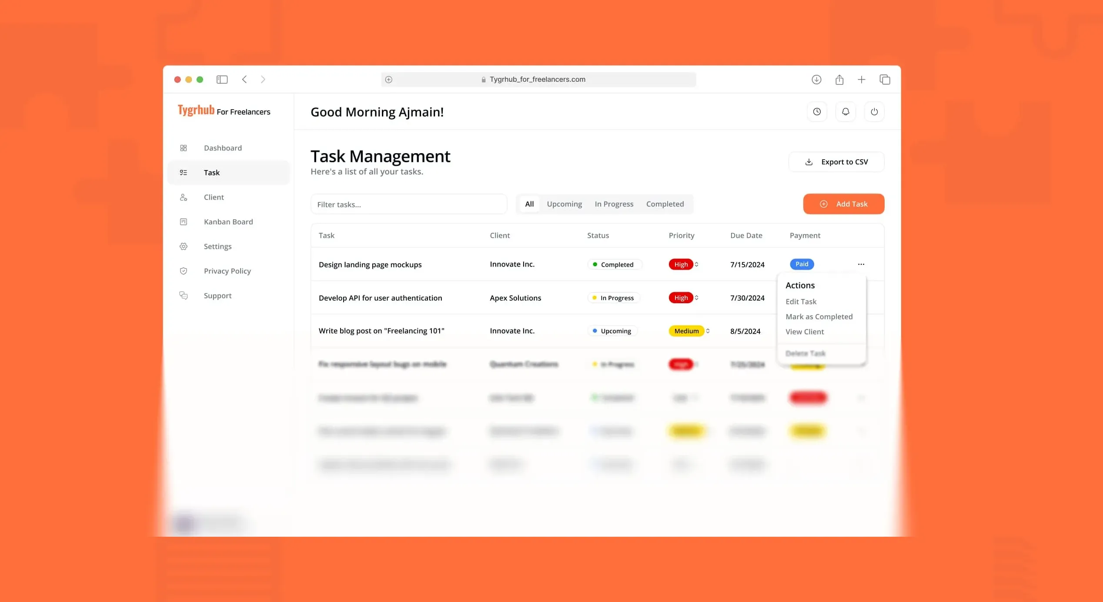Click the 7/30/2024 due date
The height and width of the screenshot is (602, 1103).
click(747, 298)
